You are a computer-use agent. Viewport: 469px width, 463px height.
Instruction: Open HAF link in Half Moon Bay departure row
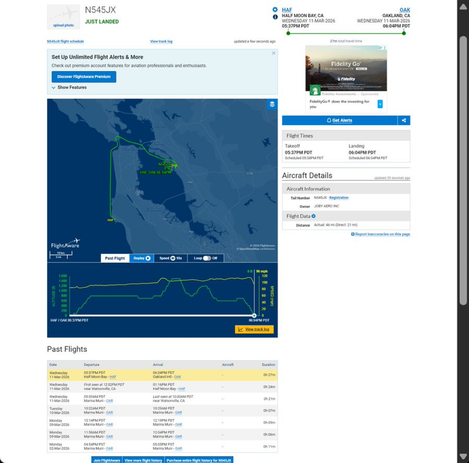[113, 377]
